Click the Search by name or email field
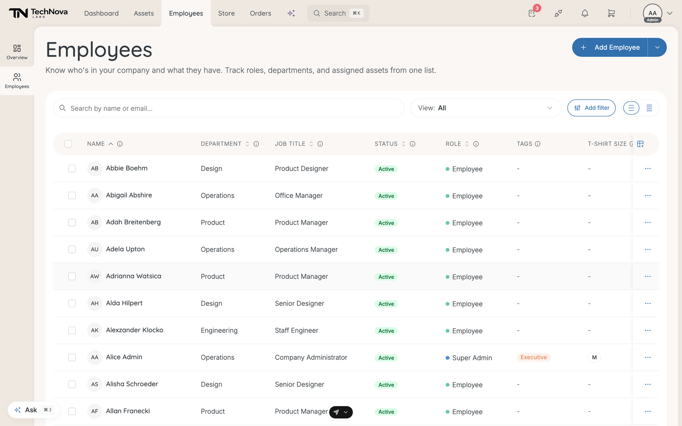Viewport: 682px width, 426px height. [x=229, y=108]
